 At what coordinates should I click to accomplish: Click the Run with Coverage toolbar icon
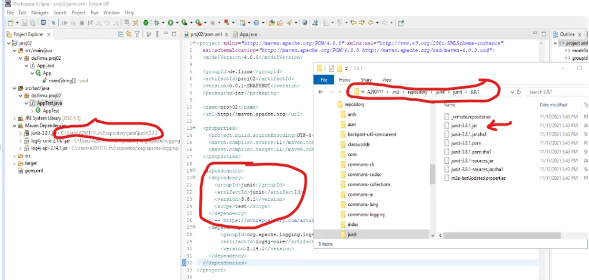click(x=184, y=22)
